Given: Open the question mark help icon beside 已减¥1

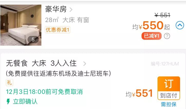Looking at the screenshot, I should pos(167,36).
